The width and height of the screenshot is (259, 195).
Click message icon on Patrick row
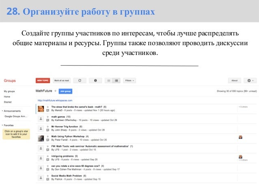point(48,179)
